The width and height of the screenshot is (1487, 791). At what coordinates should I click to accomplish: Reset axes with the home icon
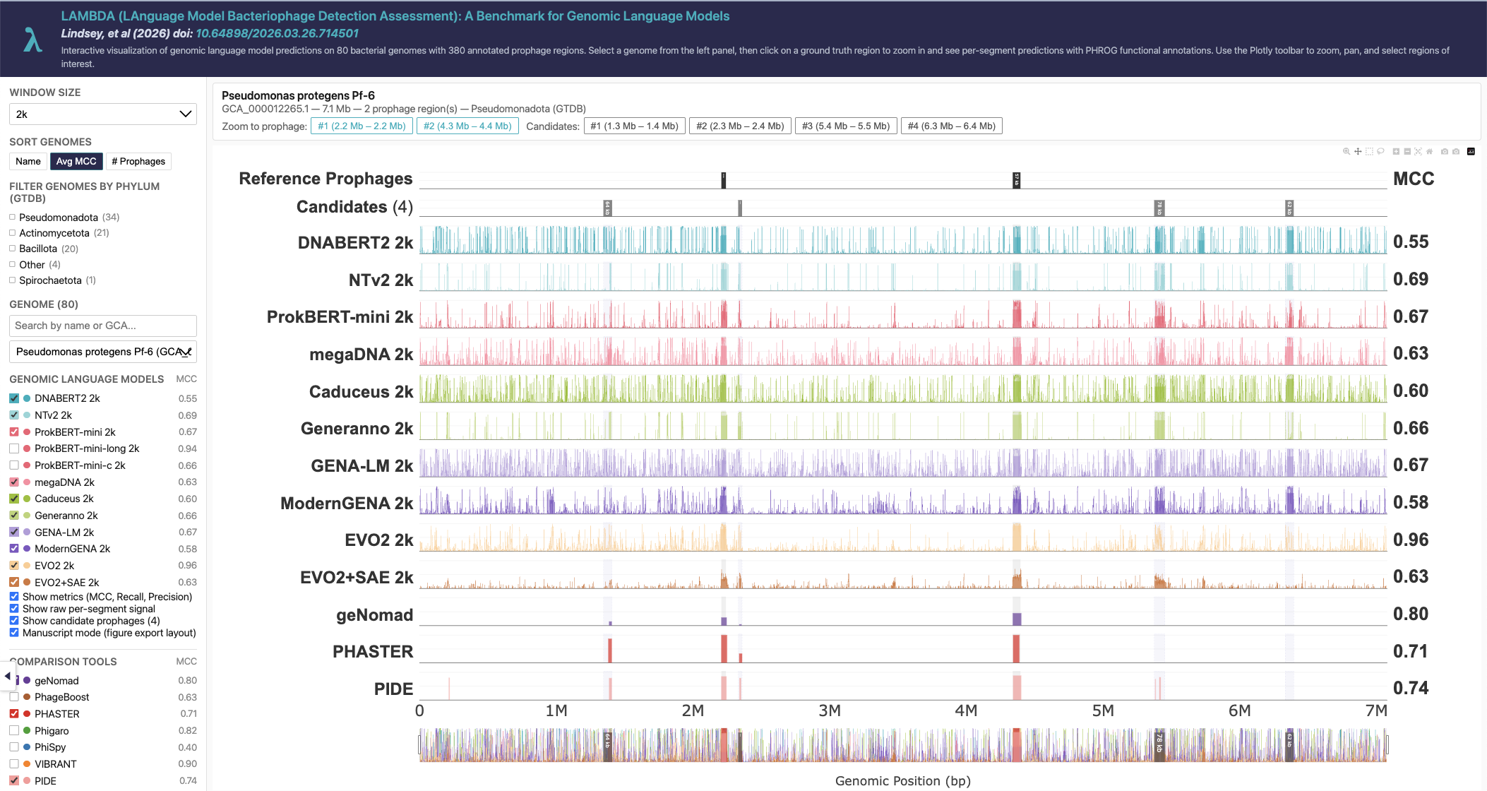1429,151
